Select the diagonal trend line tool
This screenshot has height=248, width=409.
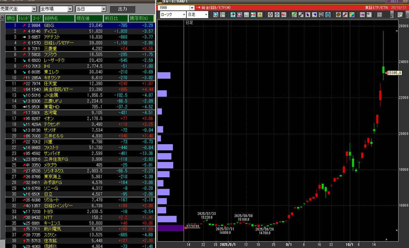301,15
